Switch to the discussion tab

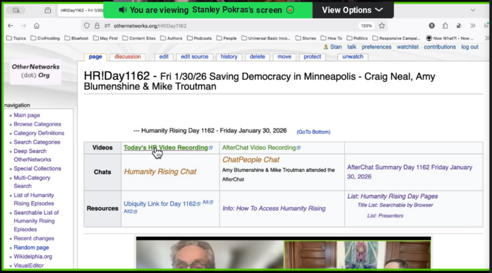127,57
